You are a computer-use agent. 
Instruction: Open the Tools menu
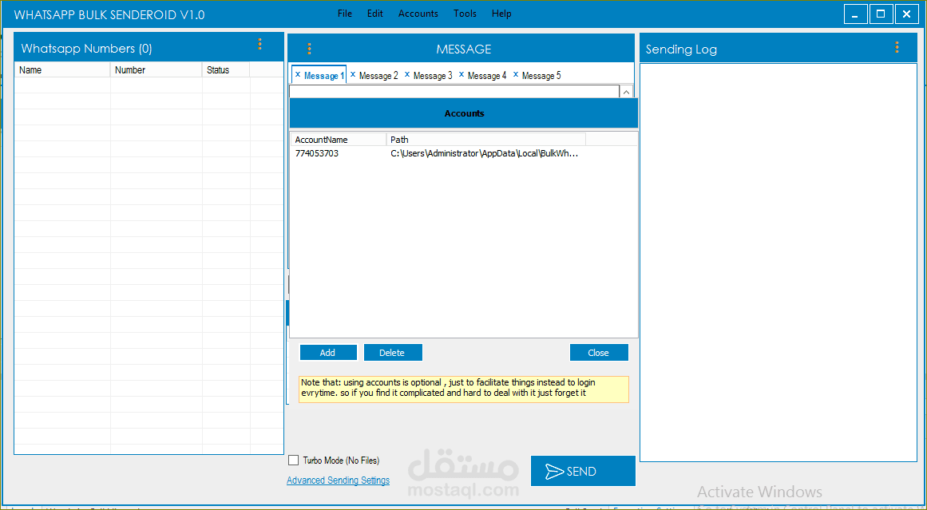[465, 13]
